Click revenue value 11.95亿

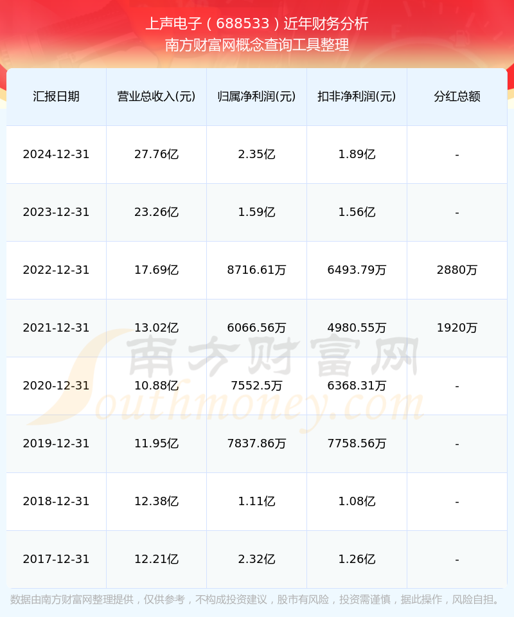pos(157,443)
